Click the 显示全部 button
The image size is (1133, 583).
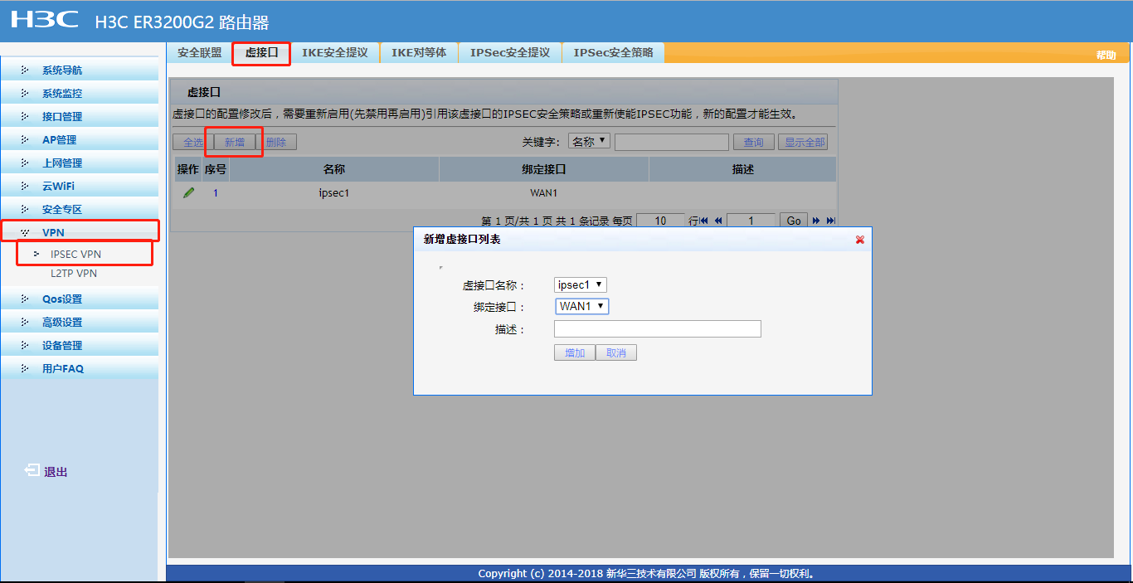(x=802, y=141)
